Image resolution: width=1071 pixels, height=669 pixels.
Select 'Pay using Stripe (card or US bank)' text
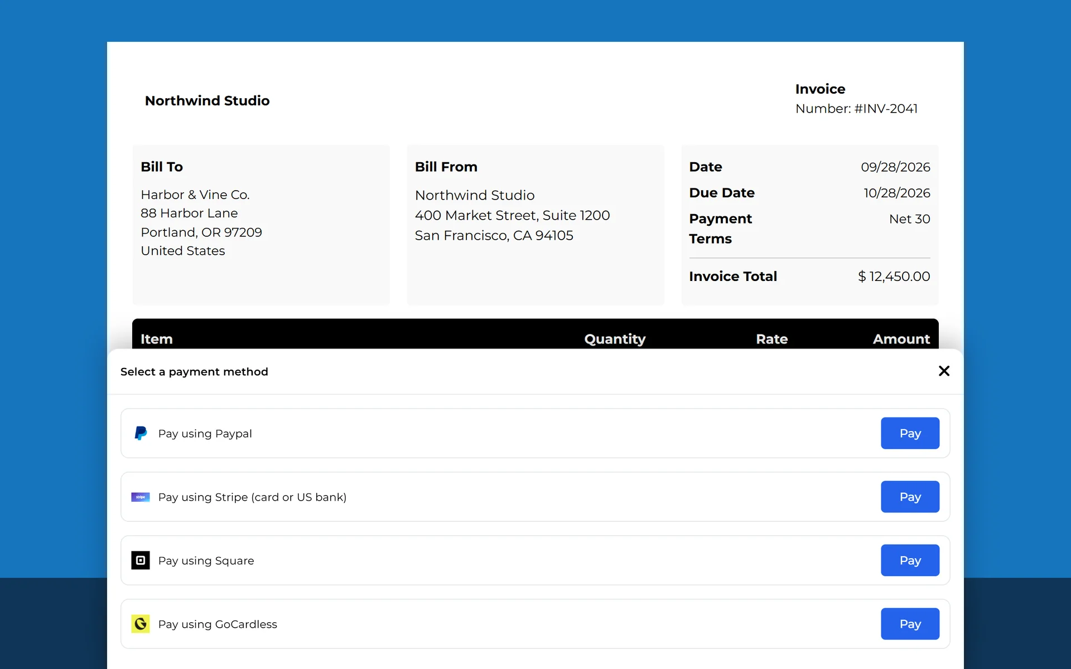point(252,497)
